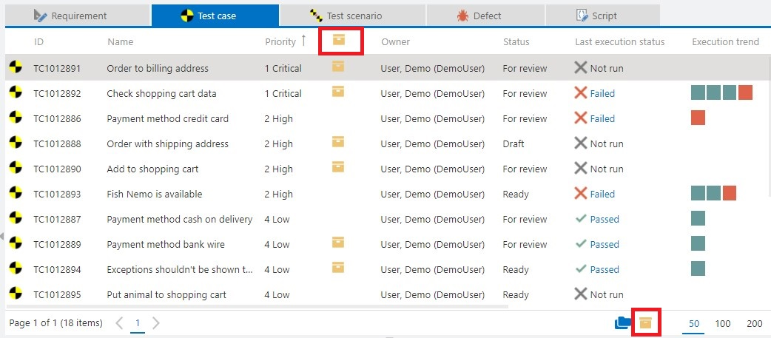Click test case icon for TC1012895
This screenshot has height=338, width=771.
click(15, 294)
